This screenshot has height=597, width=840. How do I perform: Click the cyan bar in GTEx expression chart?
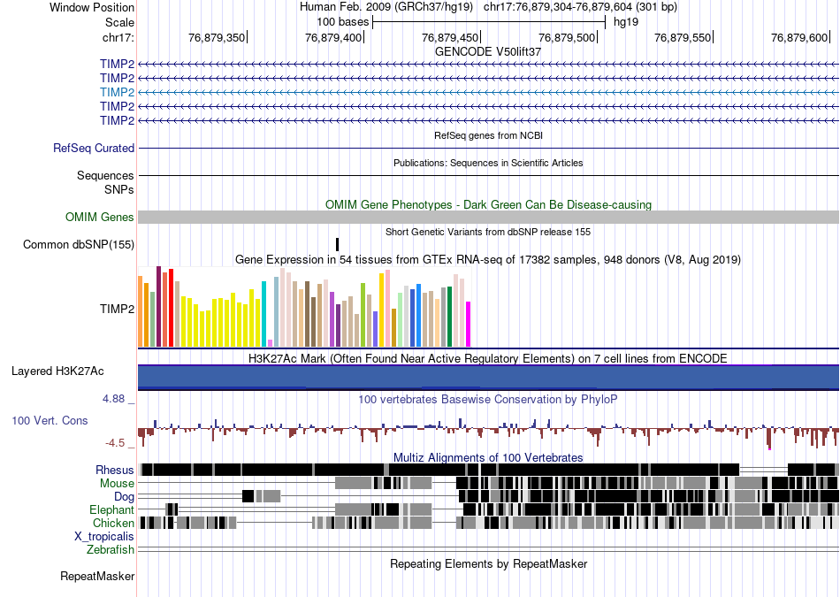coord(263,314)
